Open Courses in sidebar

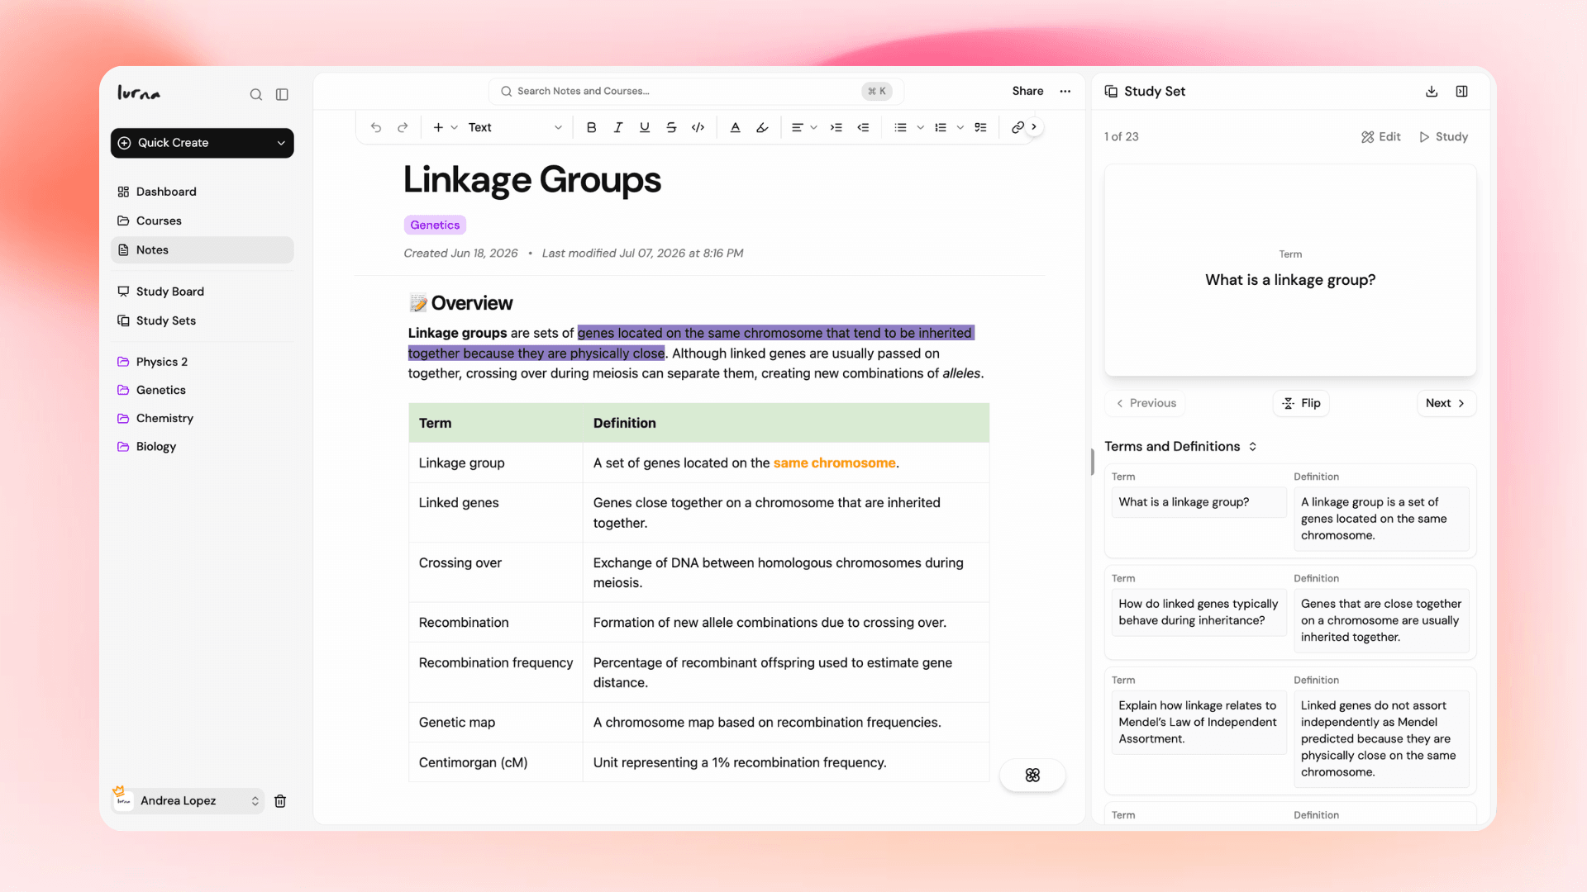[202, 221]
